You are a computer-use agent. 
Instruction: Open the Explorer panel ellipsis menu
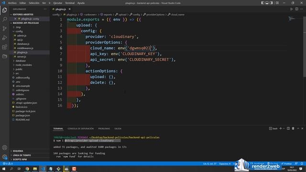pyautogui.click(x=45, y=9)
